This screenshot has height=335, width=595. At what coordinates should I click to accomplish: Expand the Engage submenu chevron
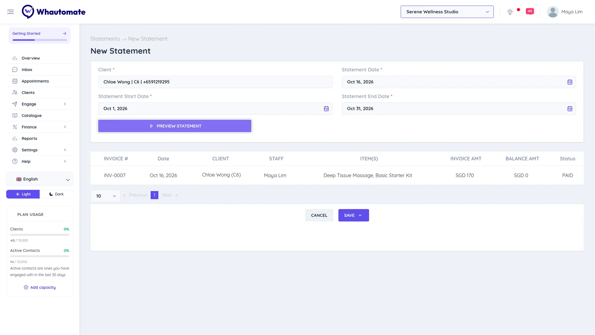65,104
